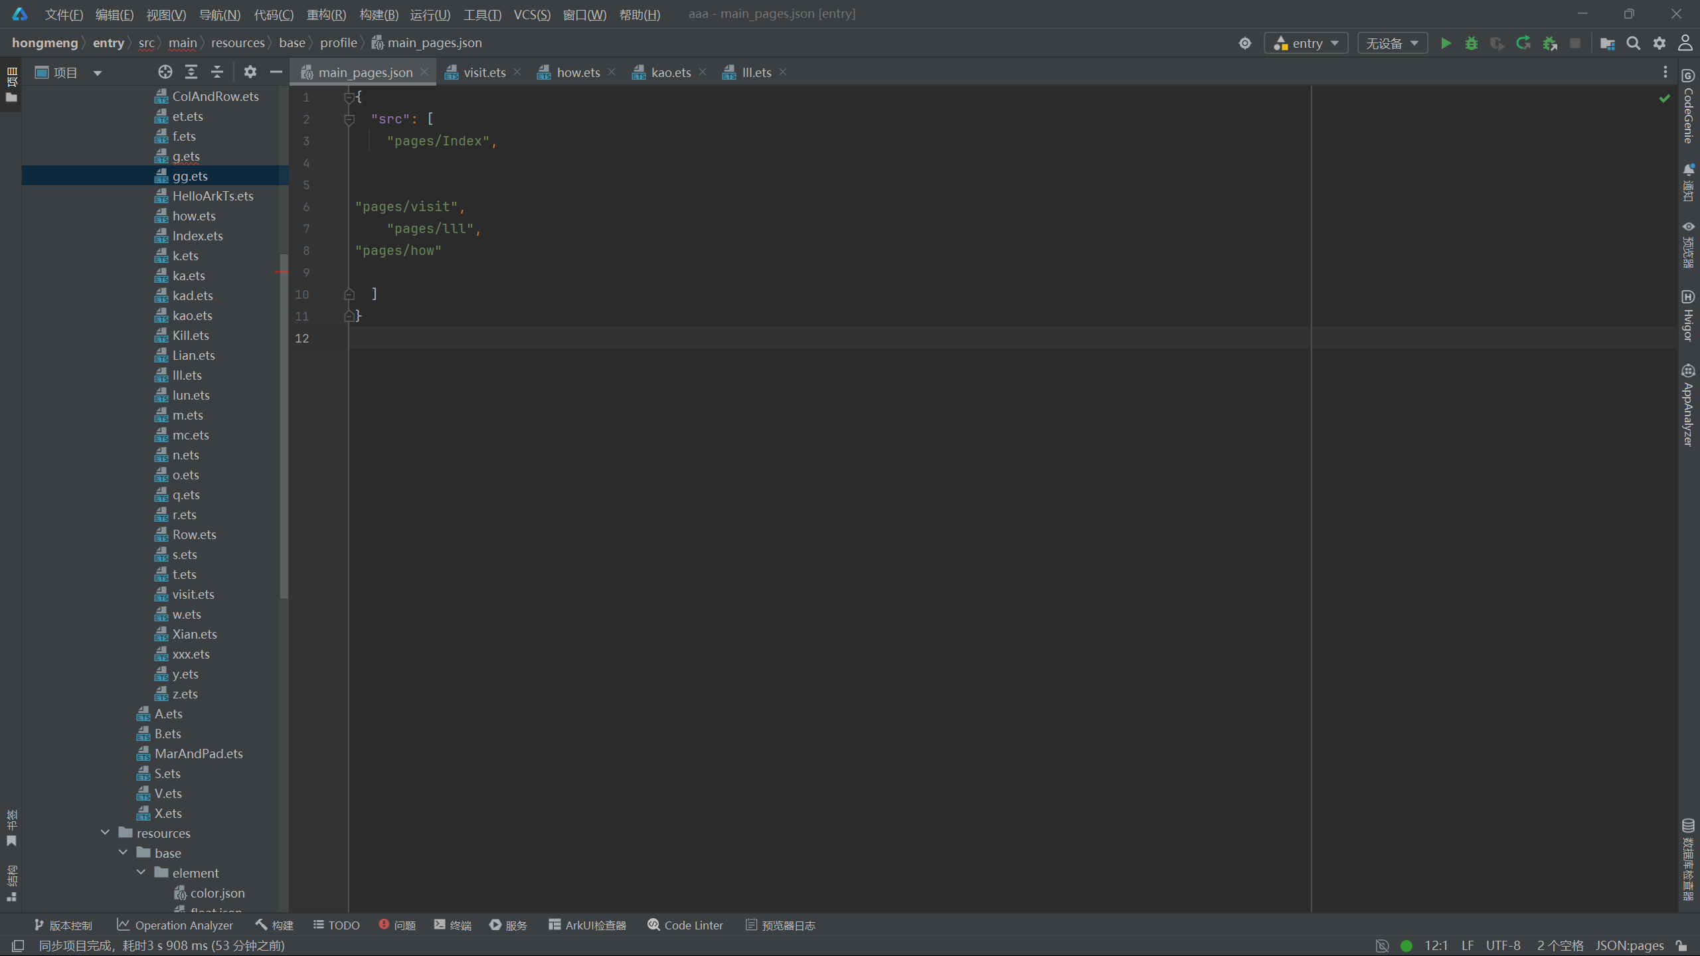
Task: Run the entry module
Action: click(1446, 43)
